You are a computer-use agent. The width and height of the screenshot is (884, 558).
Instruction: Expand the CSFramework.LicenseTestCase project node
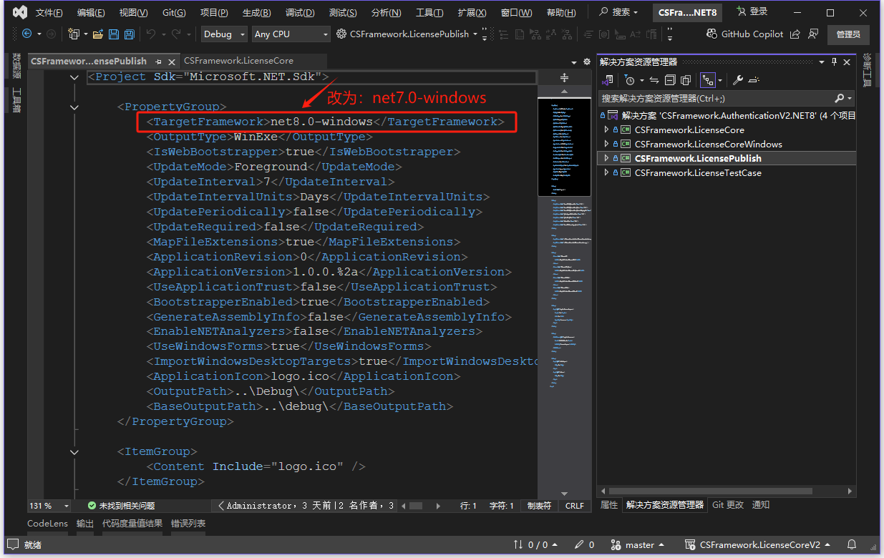[606, 172]
